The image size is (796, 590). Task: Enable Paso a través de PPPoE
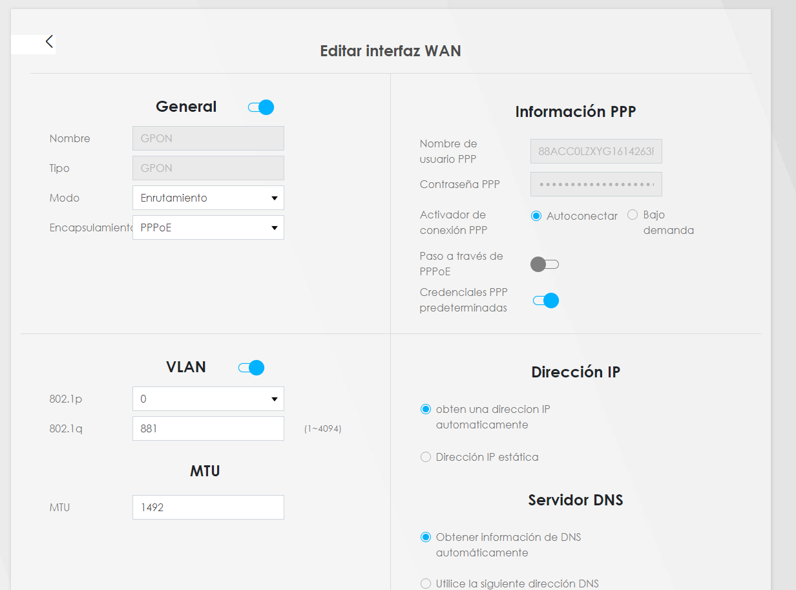pyautogui.click(x=544, y=264)
